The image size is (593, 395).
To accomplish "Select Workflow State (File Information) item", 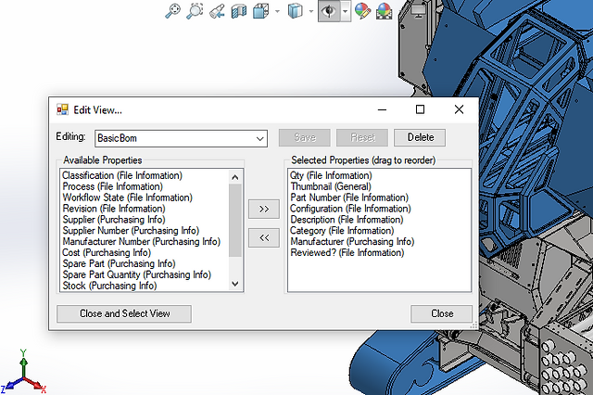I will pyautogui.click(x=127, y=197).
